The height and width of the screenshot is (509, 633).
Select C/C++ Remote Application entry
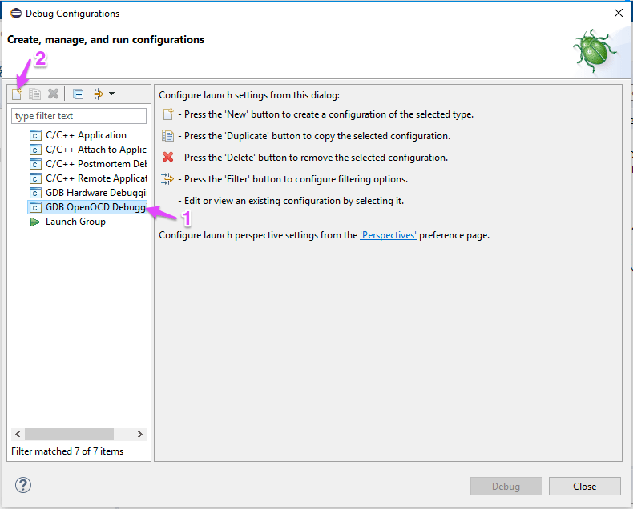(87, 178)
